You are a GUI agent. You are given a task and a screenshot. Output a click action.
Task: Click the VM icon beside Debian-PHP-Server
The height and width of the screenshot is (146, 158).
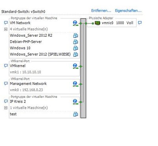75,42
